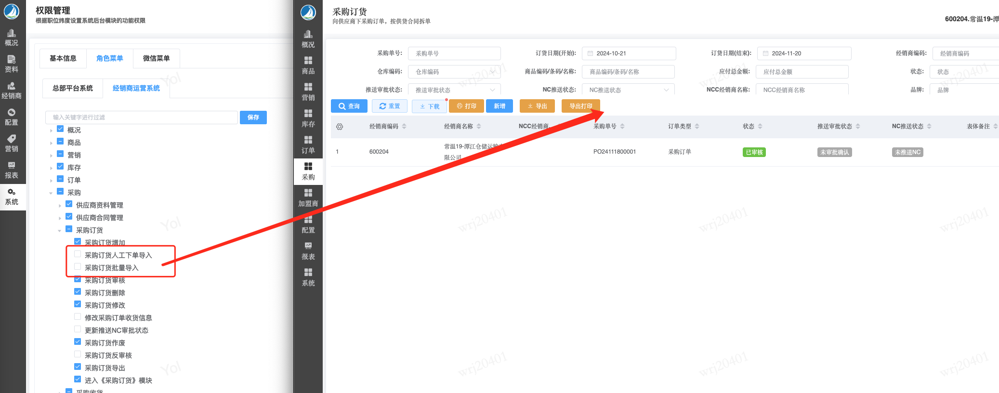Select the 总部平台系统 tab
Viewport: 999px width, 393px height.
73,88
